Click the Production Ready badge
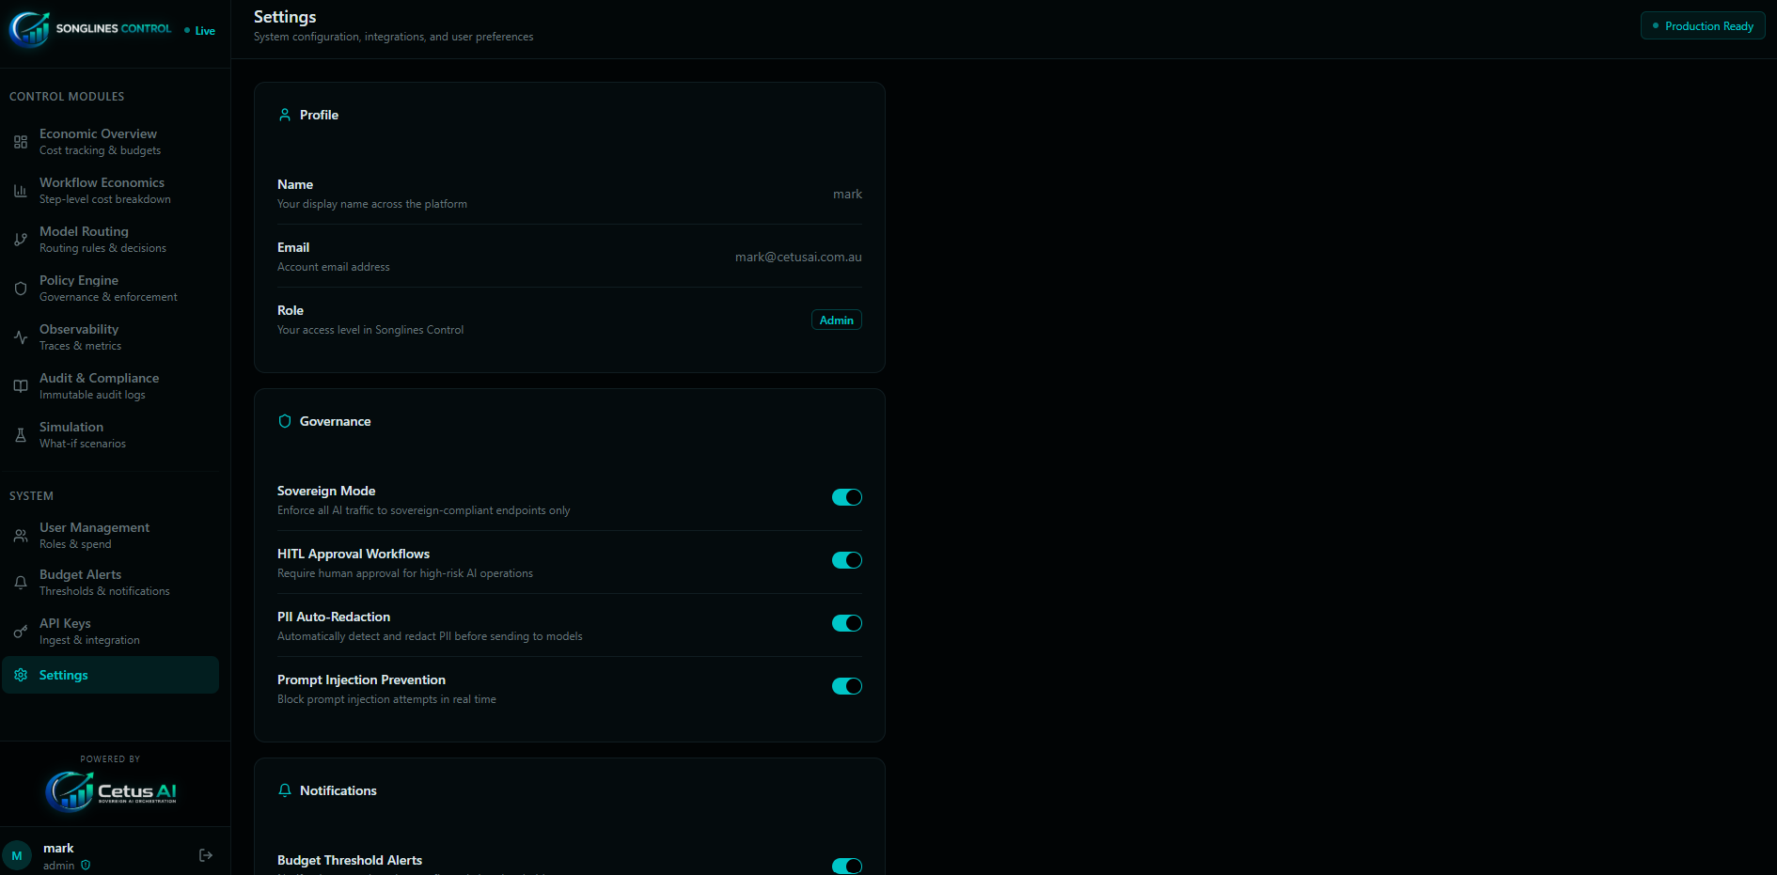The height and width of the screenshot is (875, 1777). [1703, 26]
